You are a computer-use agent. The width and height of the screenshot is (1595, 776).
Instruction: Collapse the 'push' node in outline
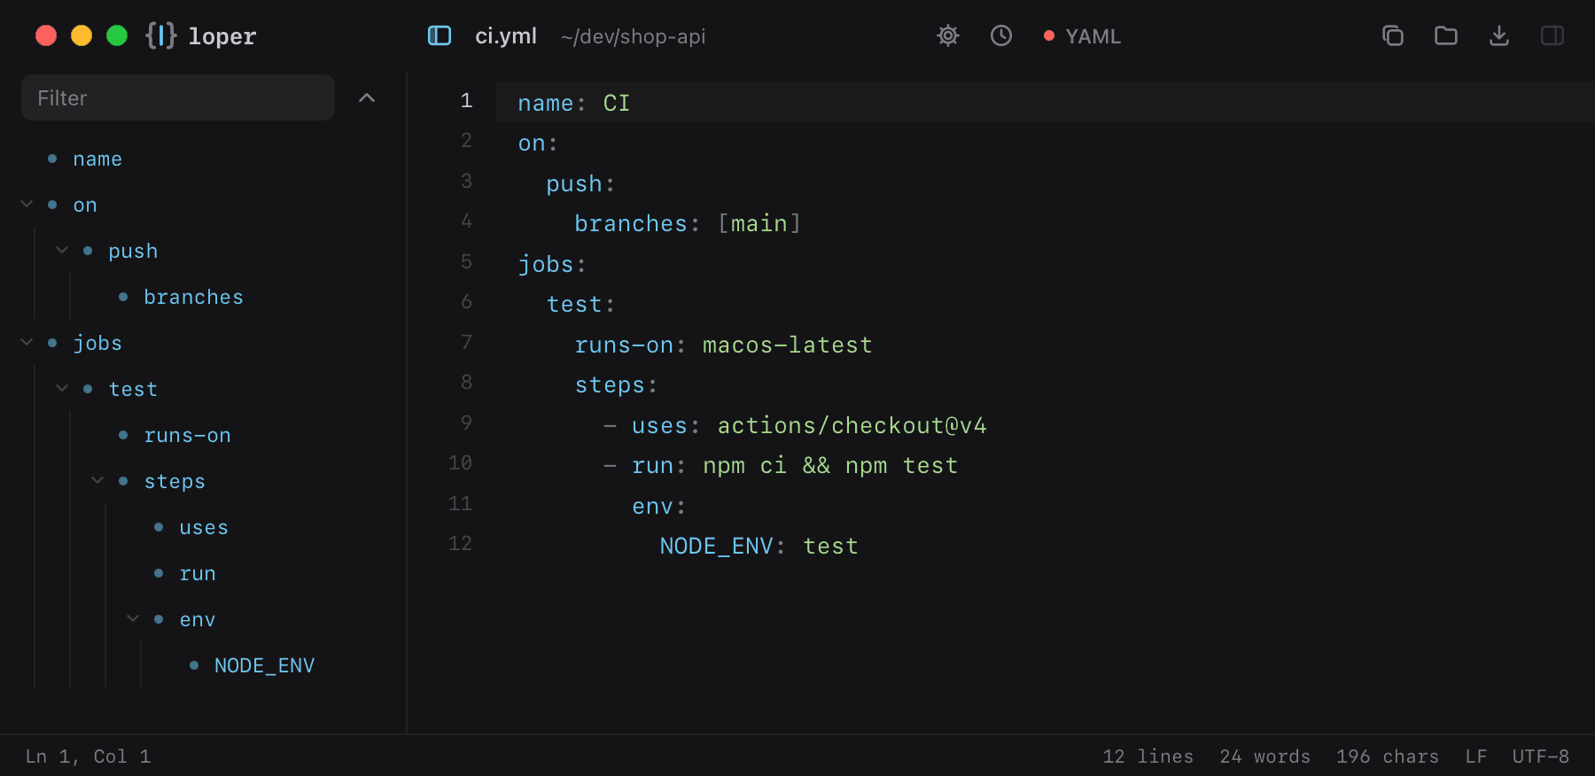62,251
